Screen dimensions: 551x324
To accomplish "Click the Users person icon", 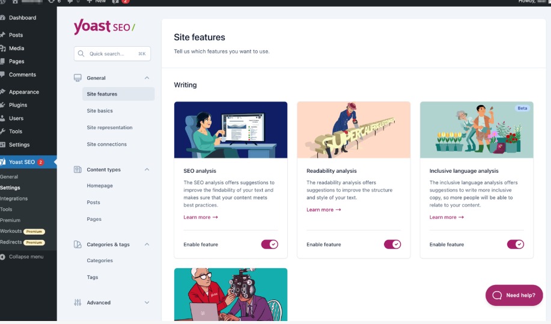I will (x=2, y=118).
